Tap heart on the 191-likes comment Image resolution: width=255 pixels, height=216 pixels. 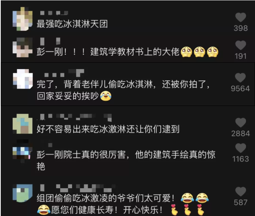241,45
